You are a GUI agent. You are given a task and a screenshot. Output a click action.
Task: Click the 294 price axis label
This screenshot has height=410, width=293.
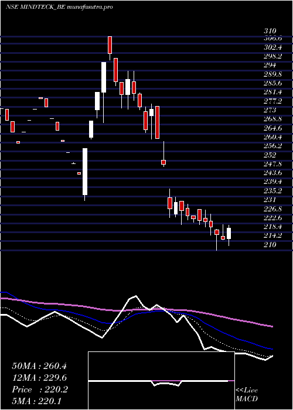tap(270, 65)
